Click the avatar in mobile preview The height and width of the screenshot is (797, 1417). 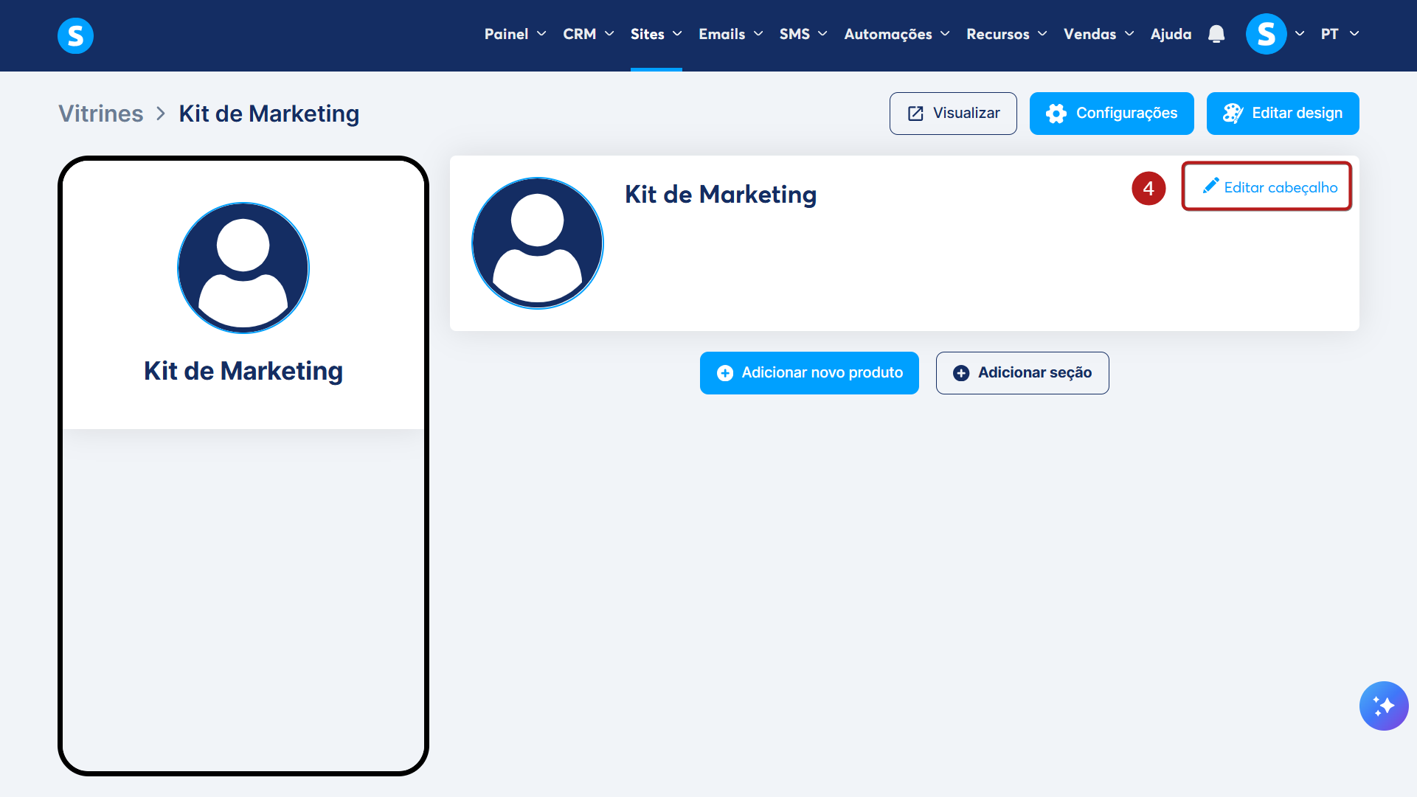[243, 268]
